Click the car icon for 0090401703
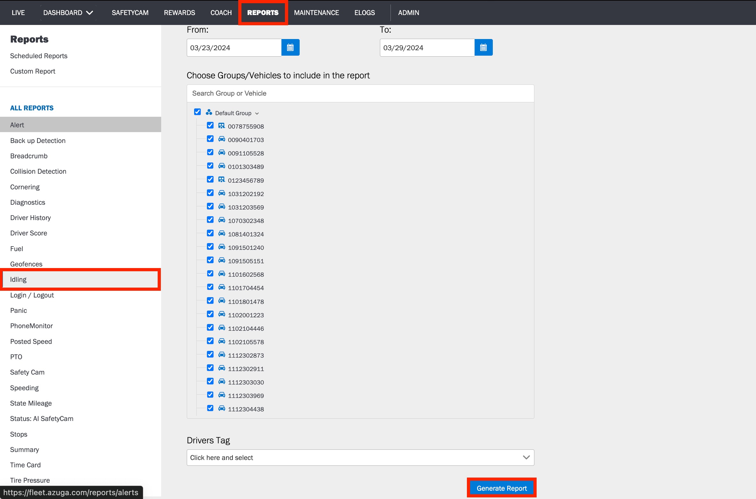 click(222, 139)
